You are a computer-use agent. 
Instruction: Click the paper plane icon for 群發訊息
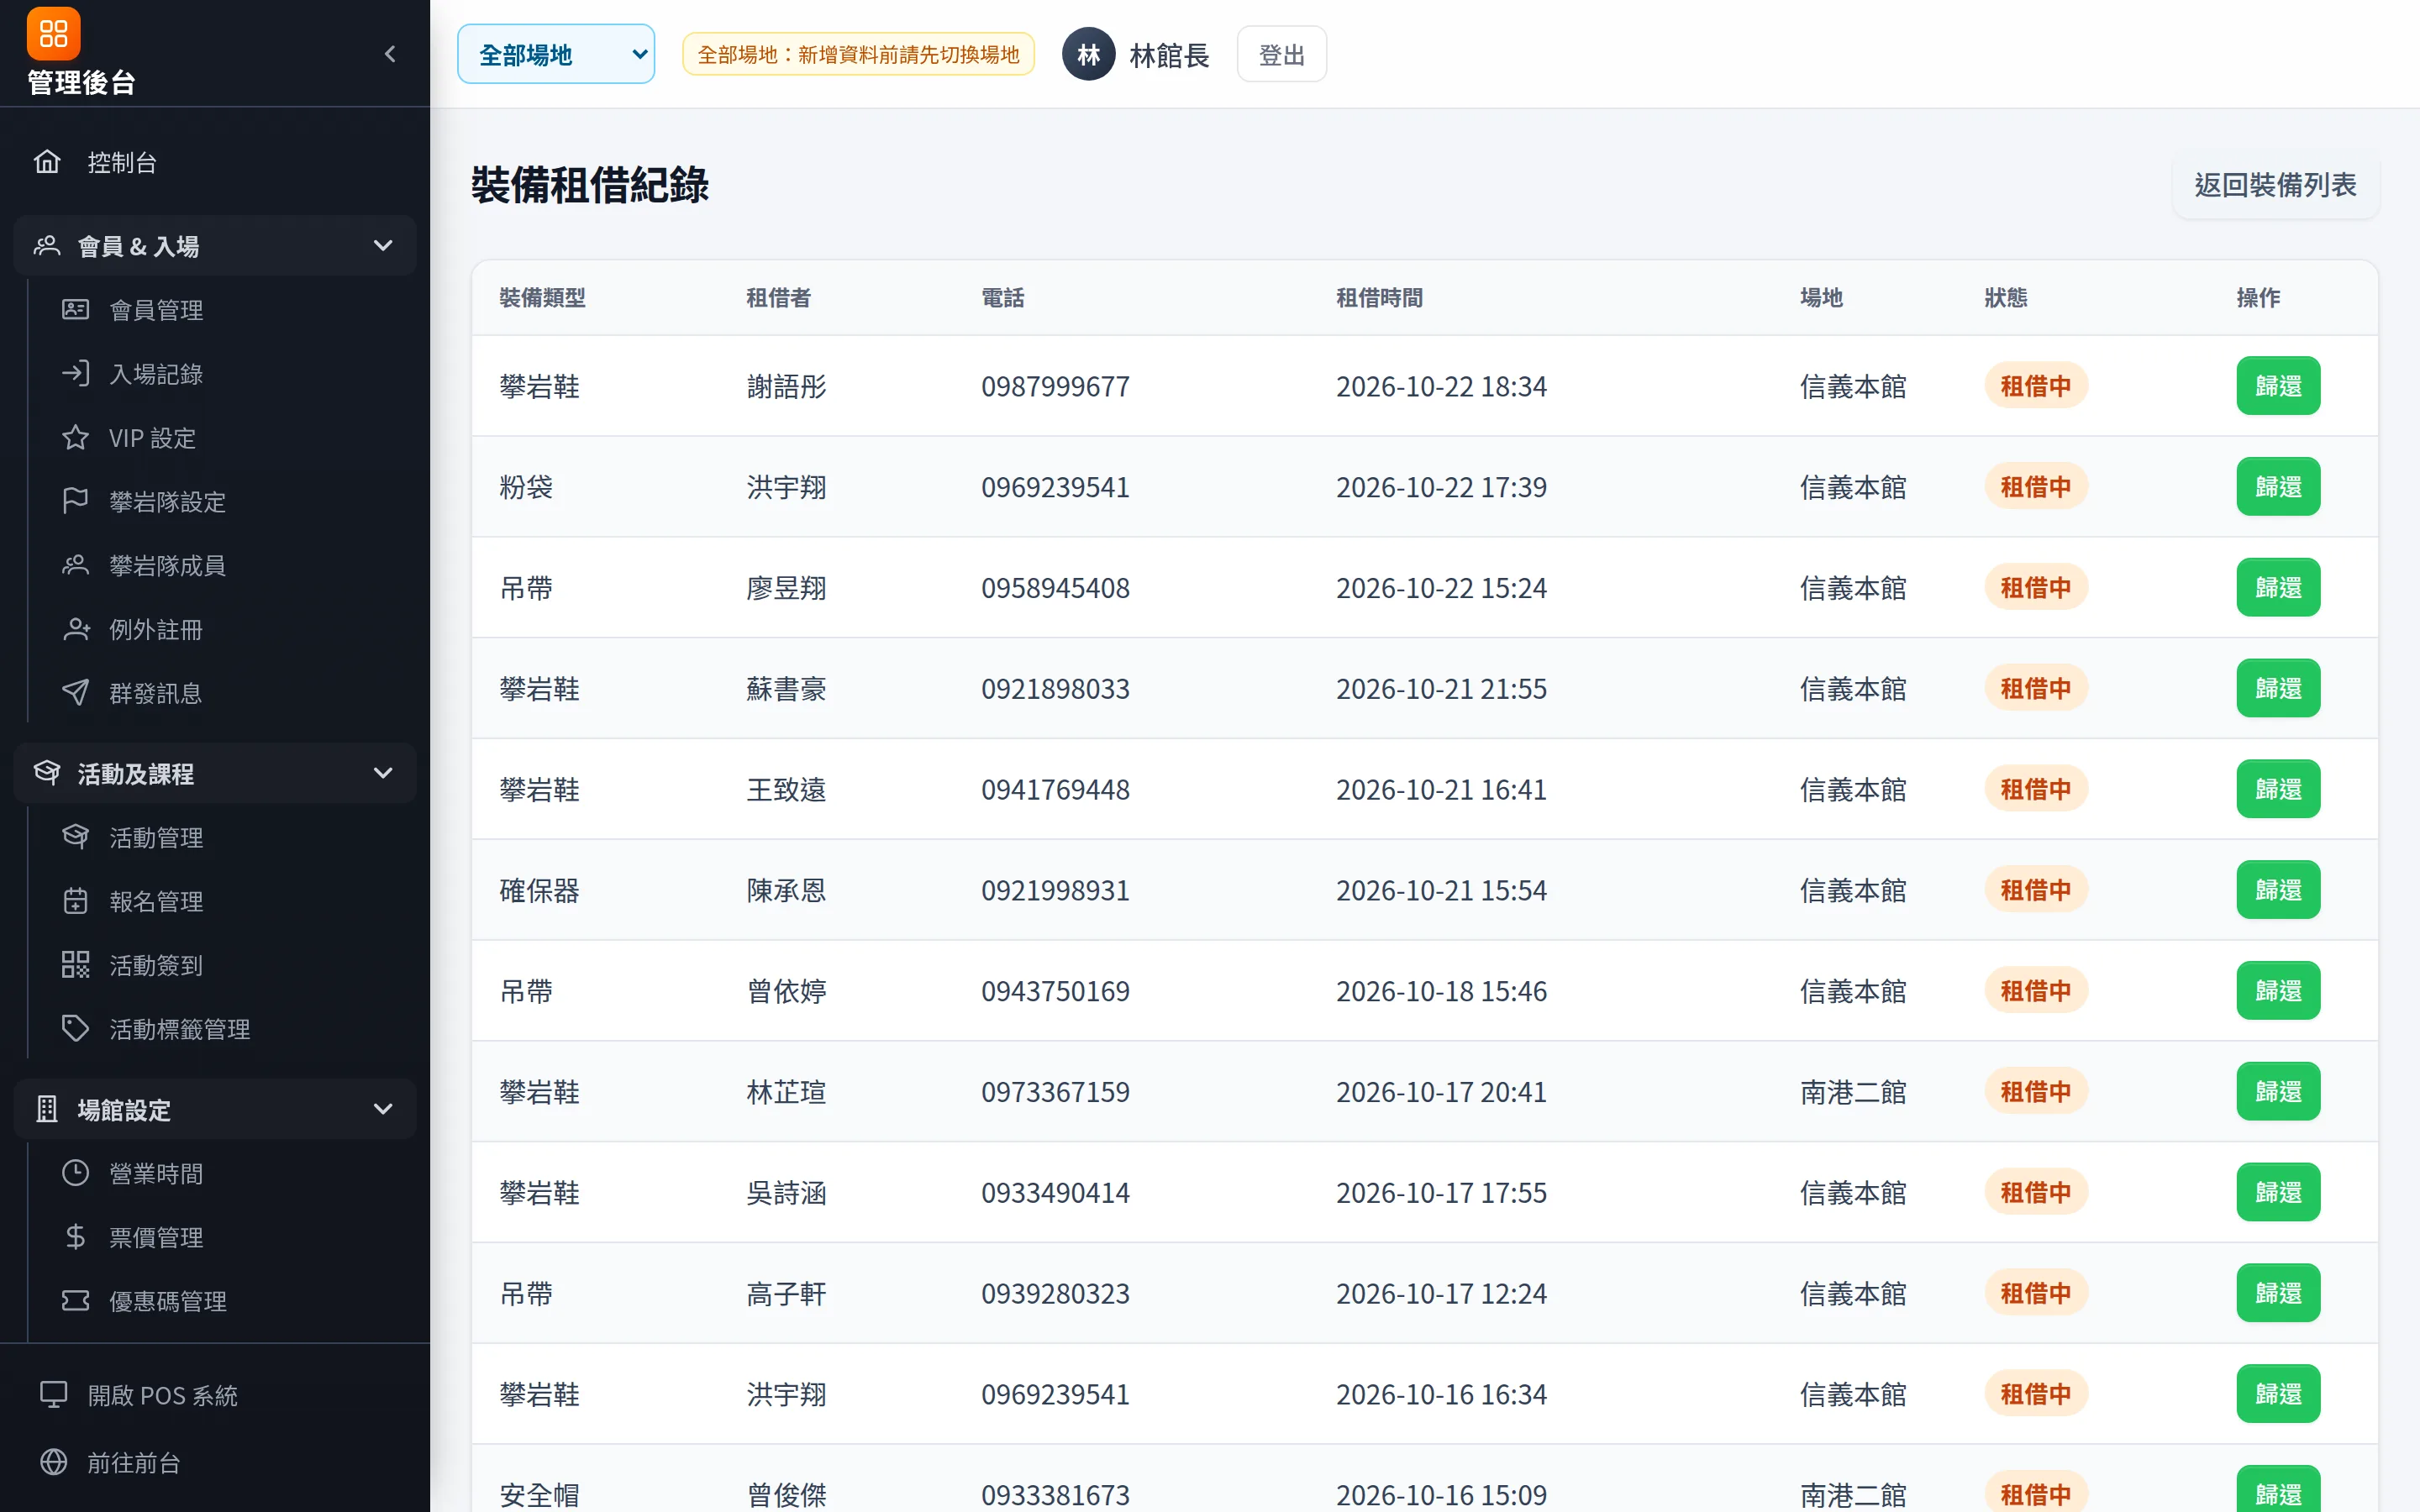[x=75, y=693]
